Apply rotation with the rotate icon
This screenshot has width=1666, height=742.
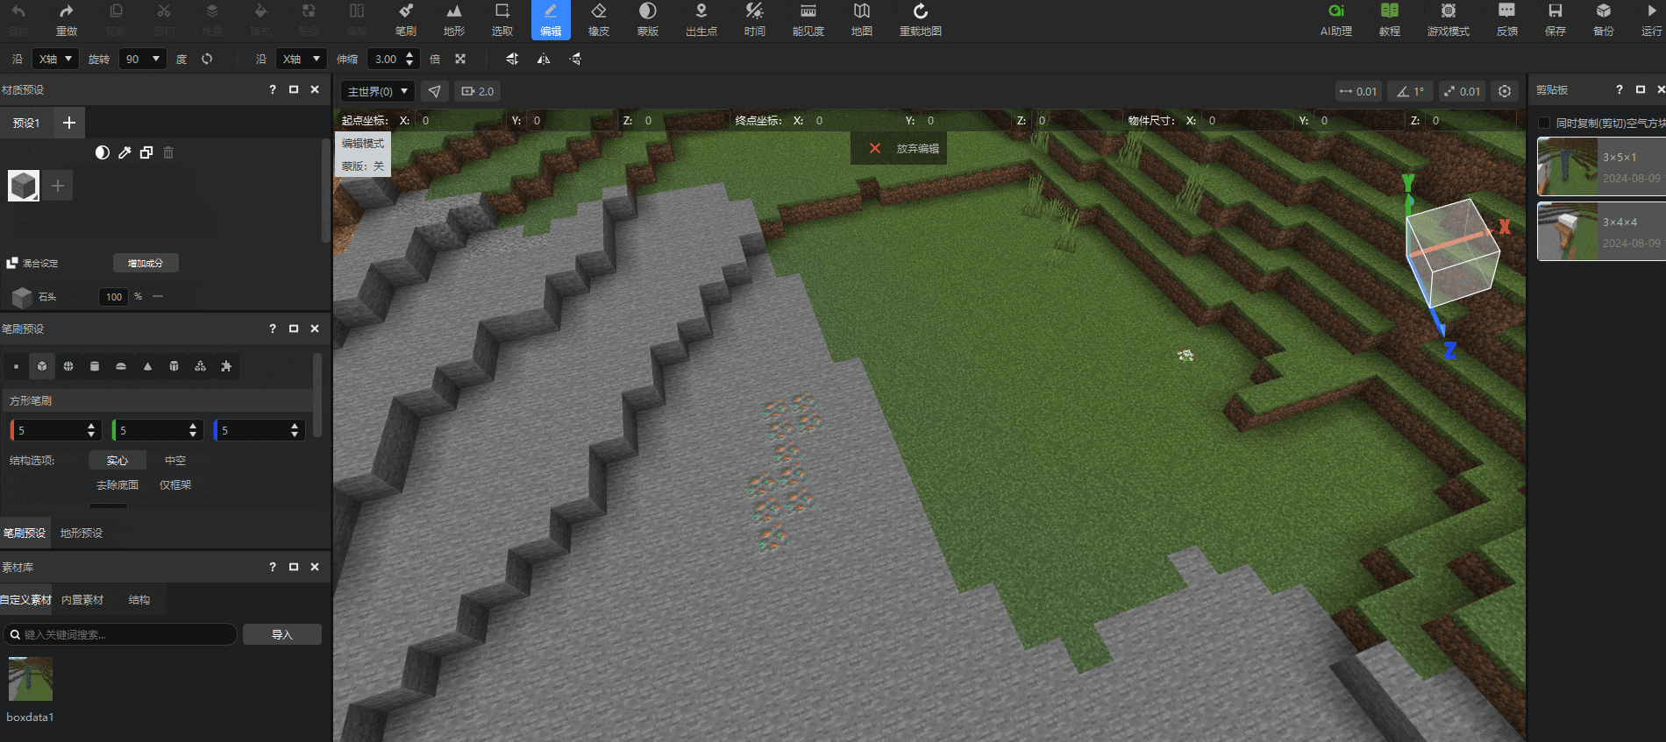(207, 59)
